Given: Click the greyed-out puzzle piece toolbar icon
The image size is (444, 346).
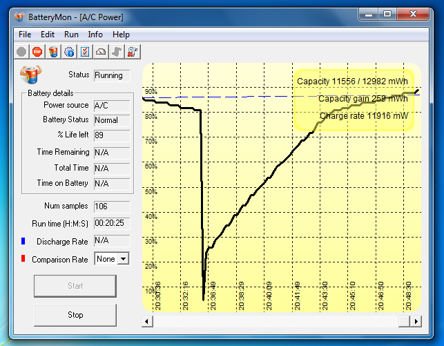Looking at the screenshot, I should pyautogui.click(x=117, y=52).
